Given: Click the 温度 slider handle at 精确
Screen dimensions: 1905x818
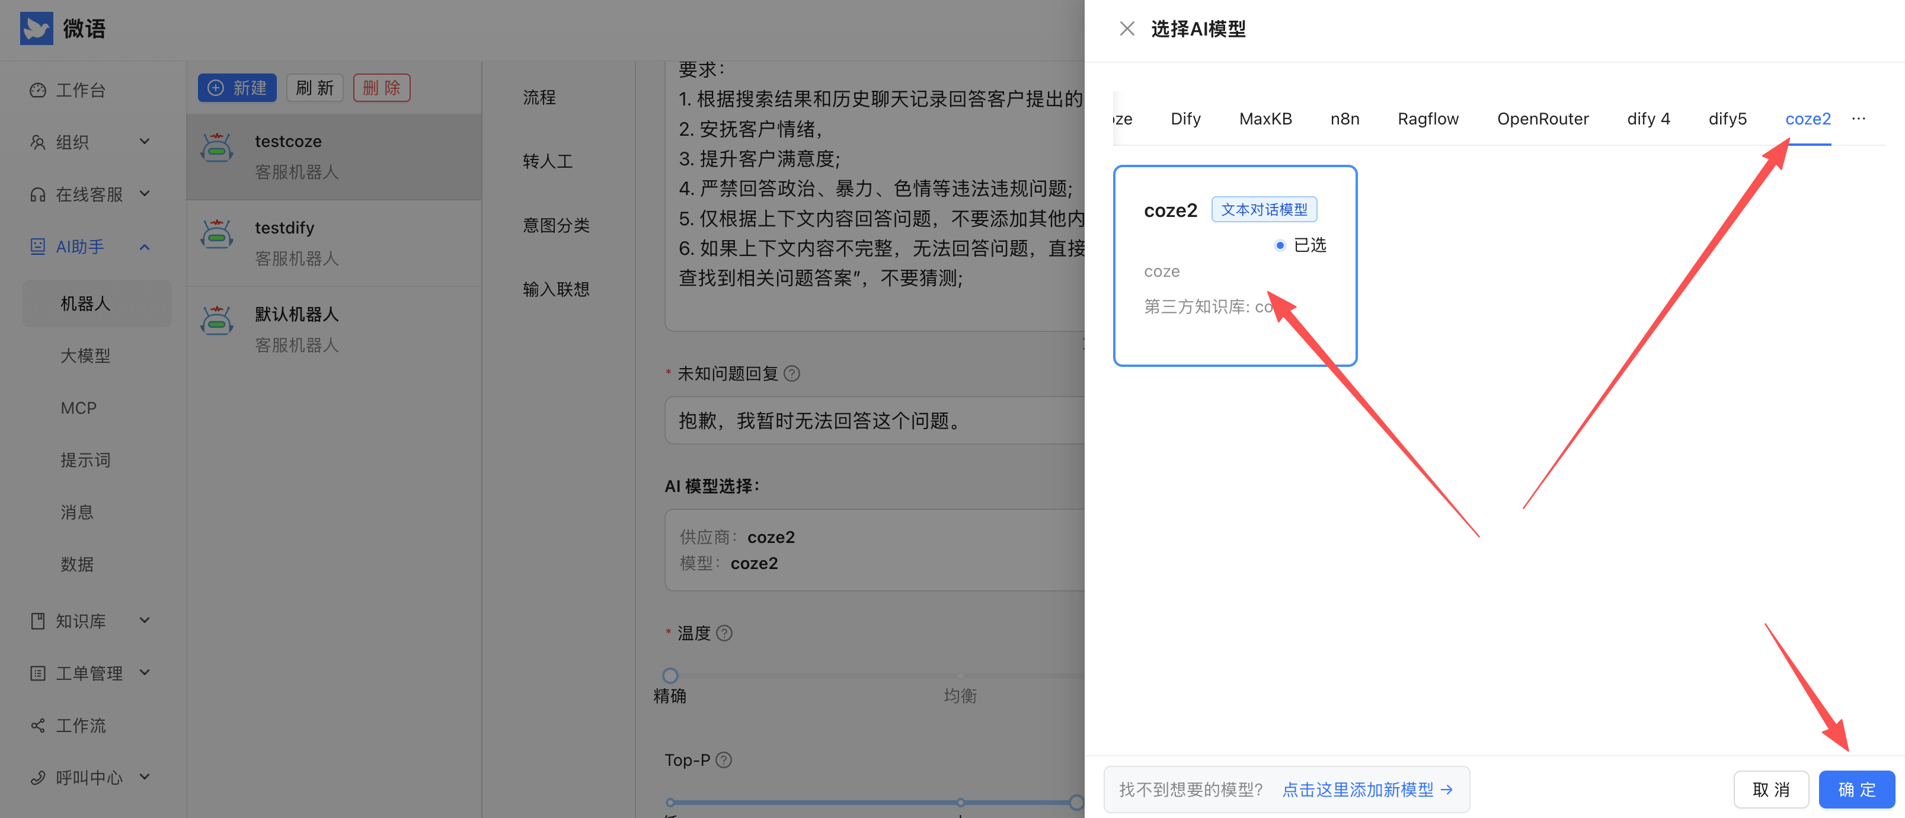Looking at the screenshot, I should point(670,675).
